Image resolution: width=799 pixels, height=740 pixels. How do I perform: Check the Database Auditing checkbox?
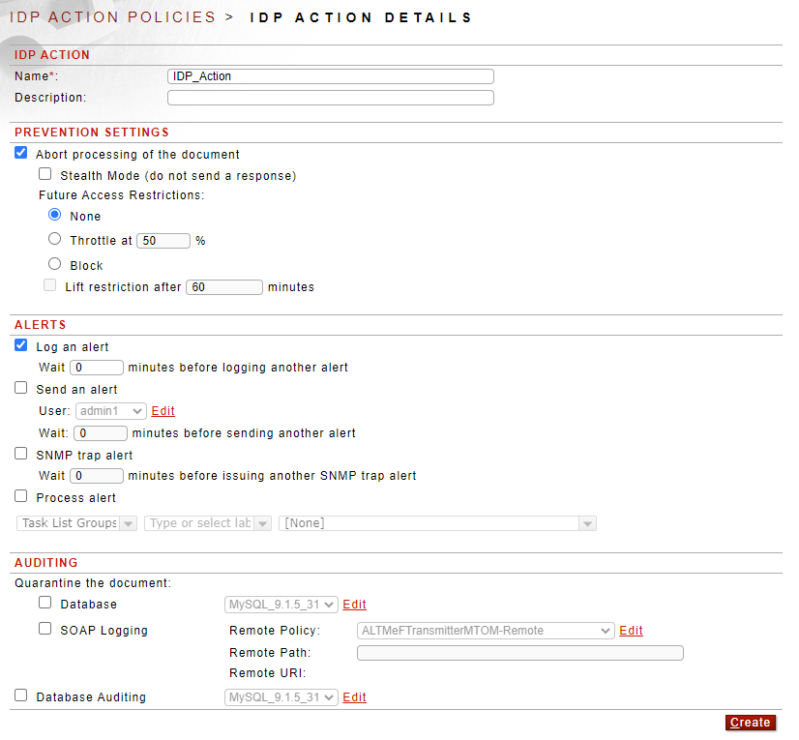(21, 696)
